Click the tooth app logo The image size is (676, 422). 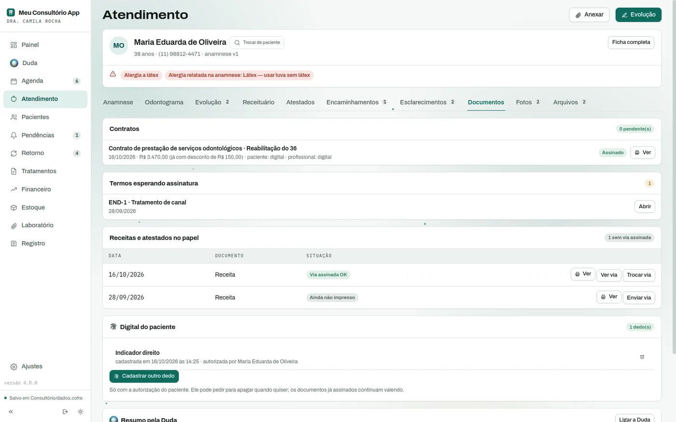[x=11, y=13]
